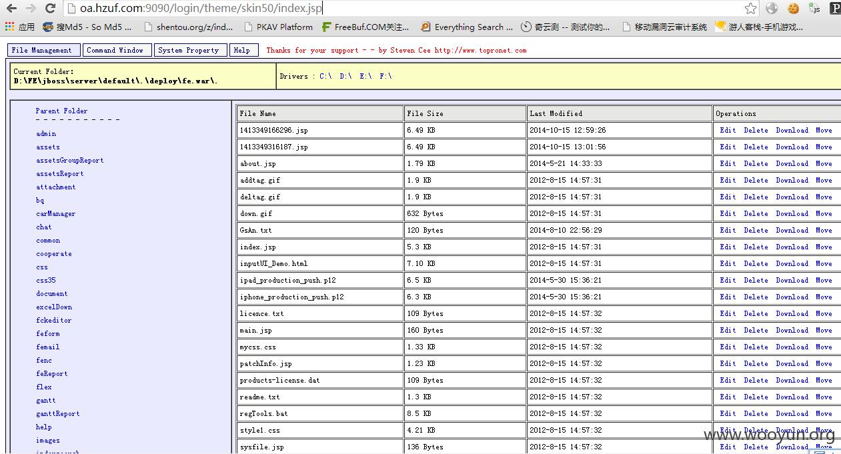Open the So Md5 bookmark
The image size is (841, 454).
(87, 27)
